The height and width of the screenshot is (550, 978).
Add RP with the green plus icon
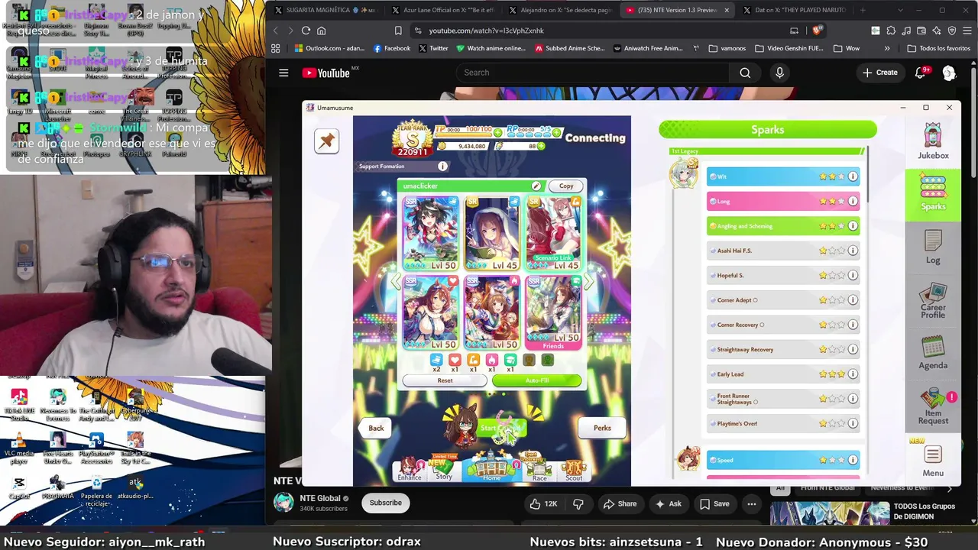[559, 132]
